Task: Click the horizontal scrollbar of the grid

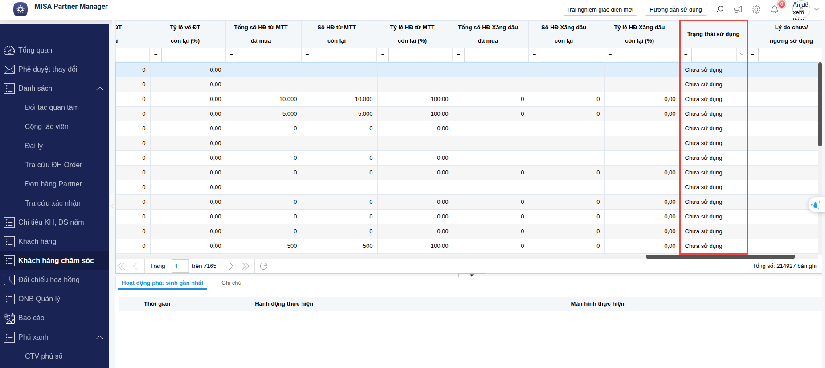Action: coord(720,257)
